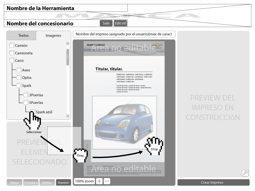Open the 5Puertas folder icon

(26, 102)
